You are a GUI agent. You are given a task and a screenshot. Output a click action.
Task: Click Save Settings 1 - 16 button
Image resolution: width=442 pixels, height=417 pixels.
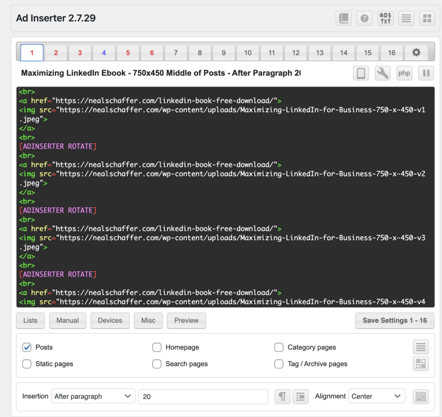[x=395, y=321]
